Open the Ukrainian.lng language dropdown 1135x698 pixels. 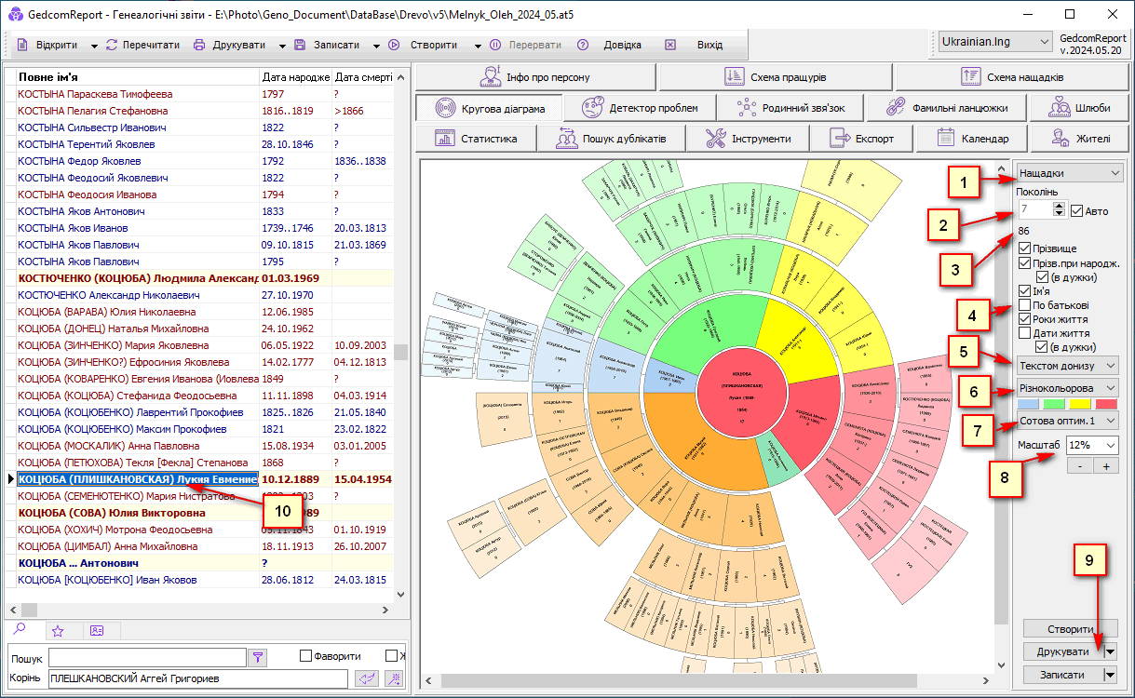coord(993,42)
